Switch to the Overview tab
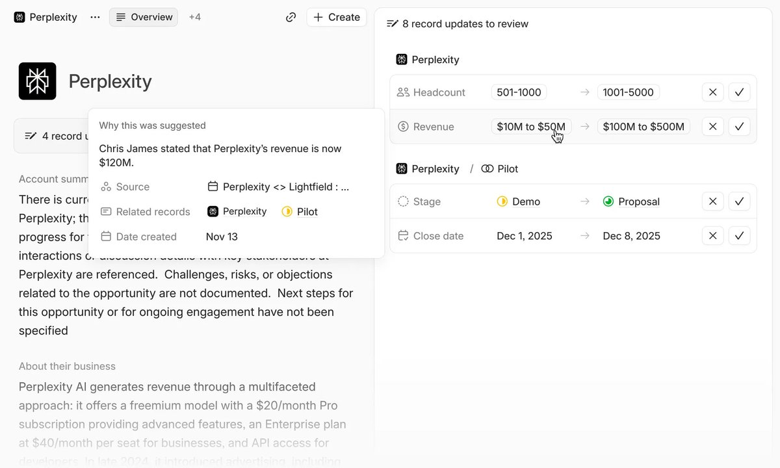This screenshot has width=780, height=468. pos(143,17)
